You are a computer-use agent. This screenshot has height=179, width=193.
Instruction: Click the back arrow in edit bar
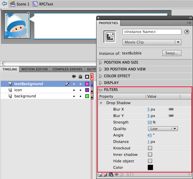click(x=4, y=3)
